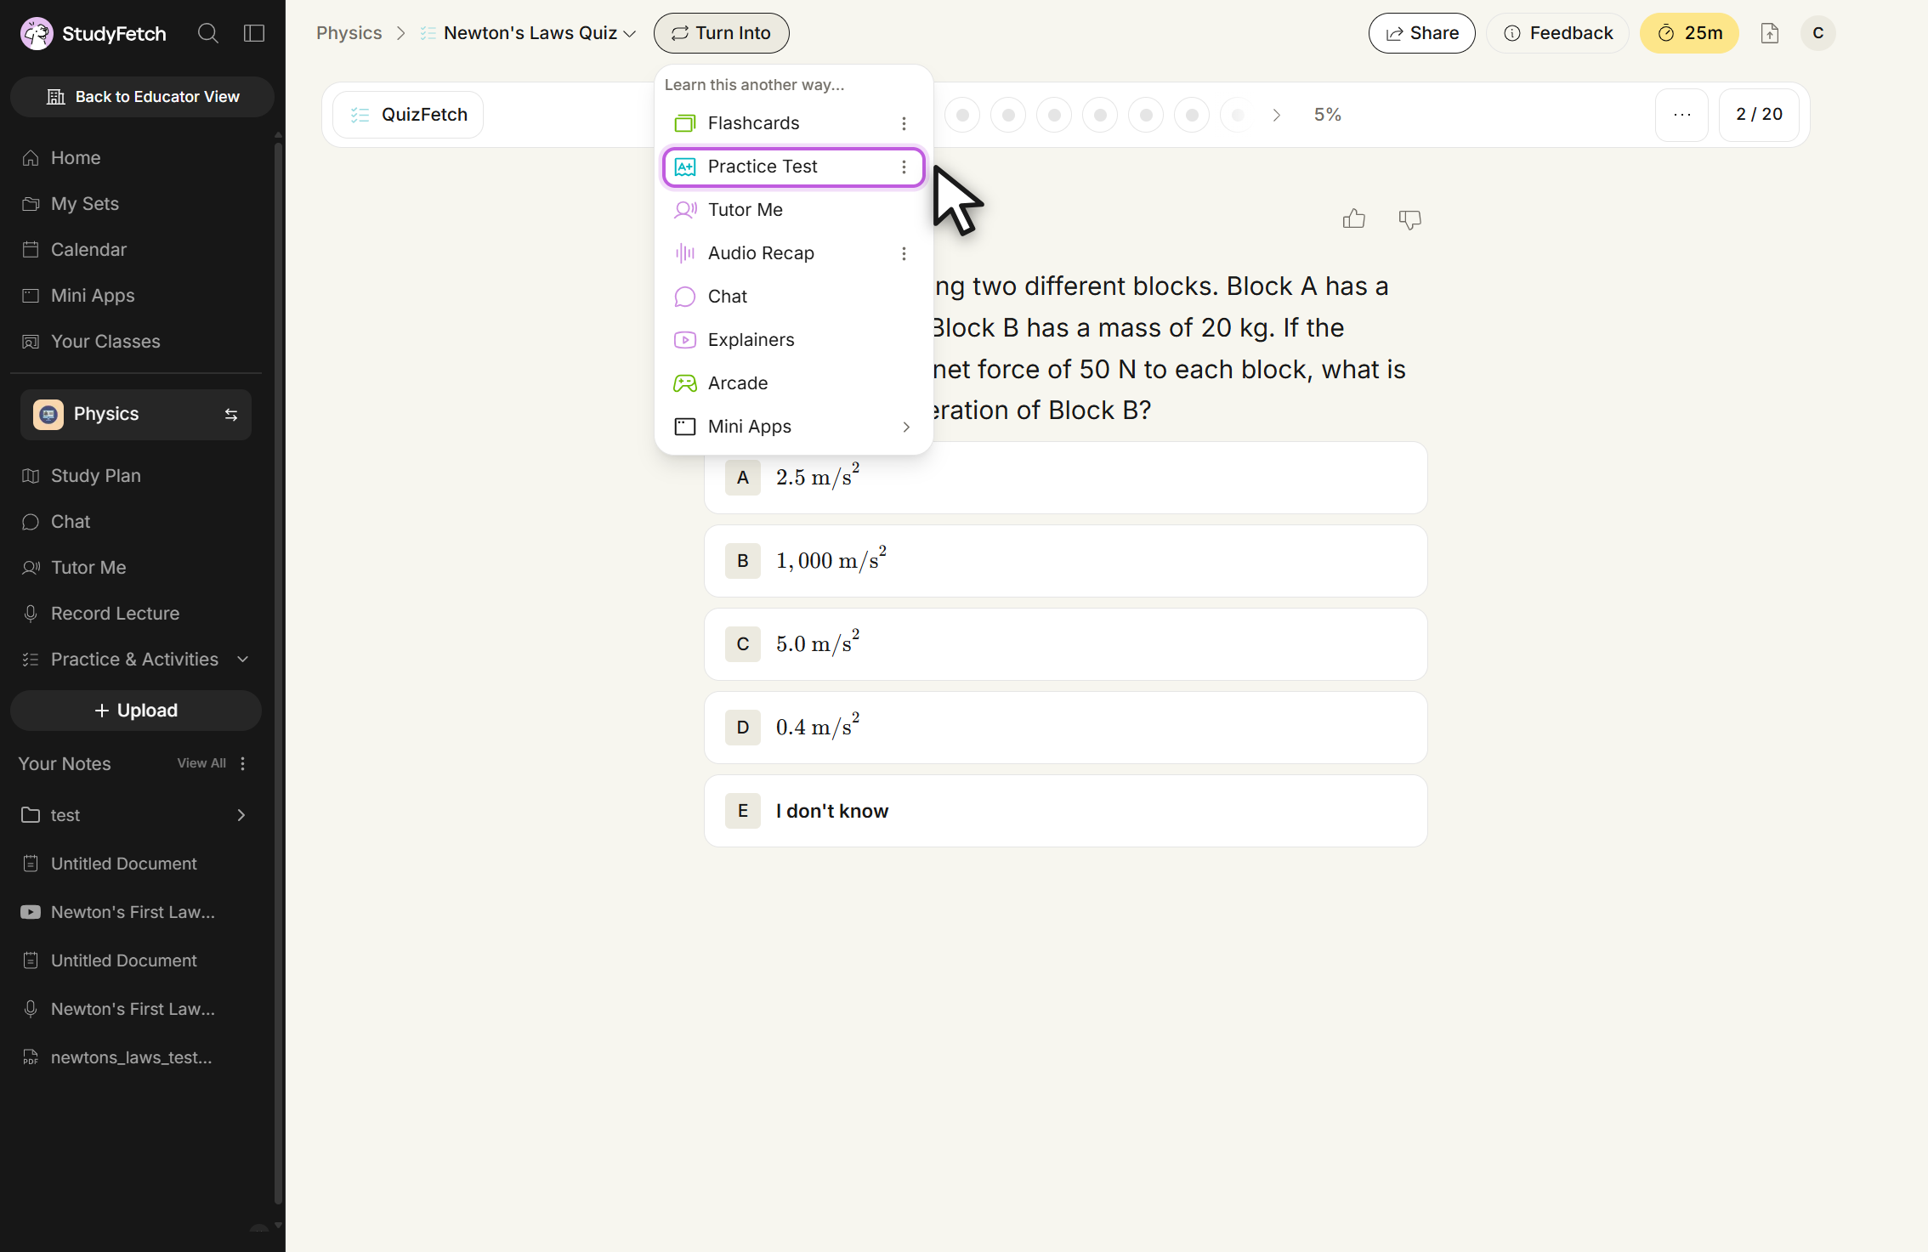Open Your Notes options three-dot menu
The width and height of the screenshot is (1928, 1252).
(243, 763)
